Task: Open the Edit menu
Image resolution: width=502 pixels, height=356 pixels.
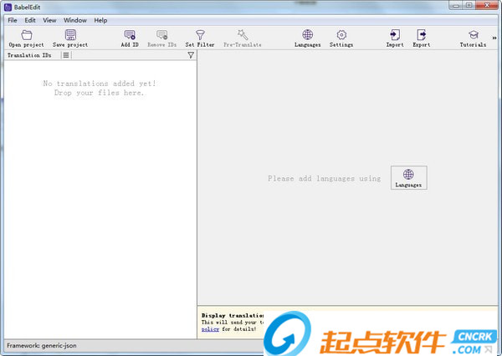Action: point(30,20)
